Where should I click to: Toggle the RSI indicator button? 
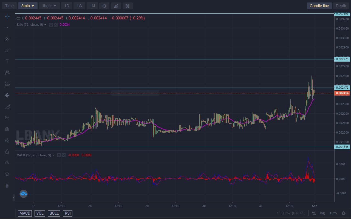(68, 213)
